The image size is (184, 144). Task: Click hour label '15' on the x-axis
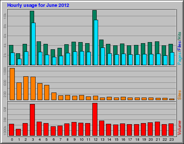(x=116, y=140)
